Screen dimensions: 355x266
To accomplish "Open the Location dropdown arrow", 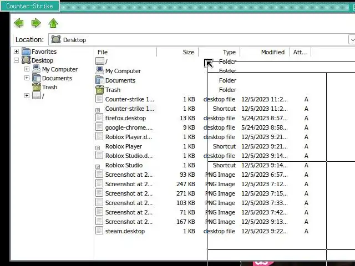I will tap(352, 40).
